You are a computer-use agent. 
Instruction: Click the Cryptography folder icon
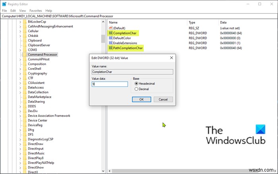pyautogui.click(x=25, y=73)
